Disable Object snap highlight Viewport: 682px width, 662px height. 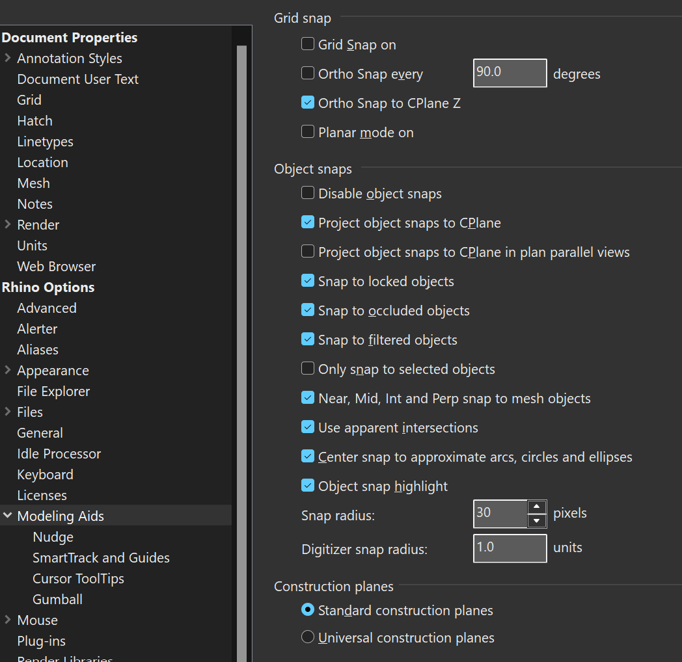point(308,485)
